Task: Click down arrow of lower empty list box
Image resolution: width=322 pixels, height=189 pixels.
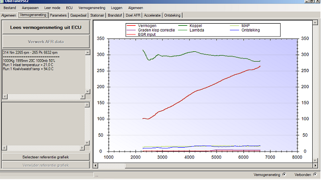Action: [87, 143]
